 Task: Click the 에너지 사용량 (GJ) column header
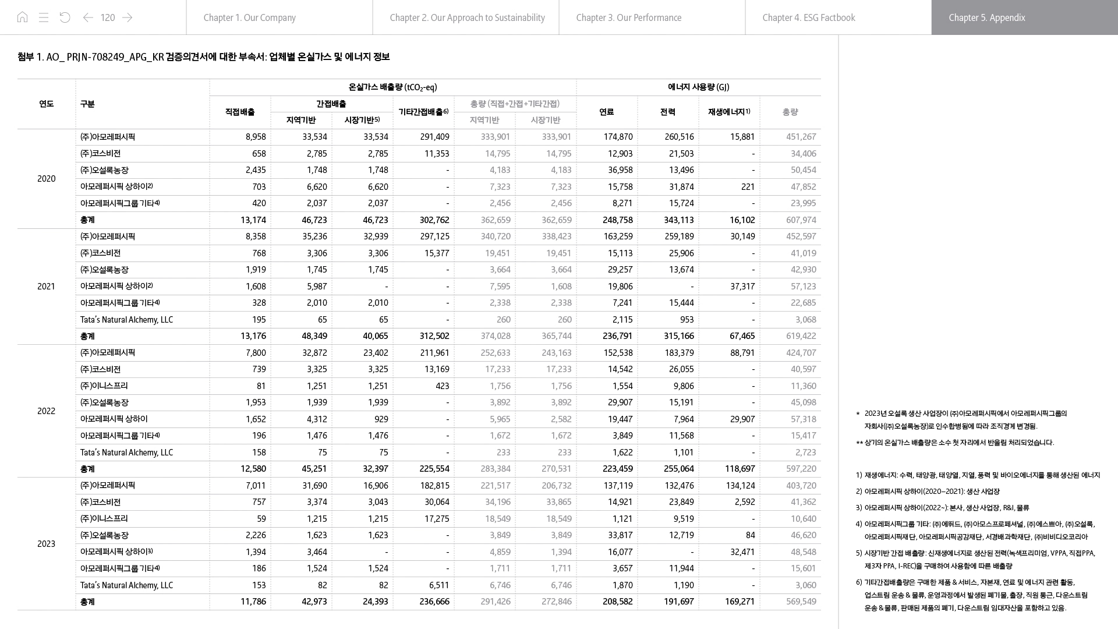click(698, 87)
